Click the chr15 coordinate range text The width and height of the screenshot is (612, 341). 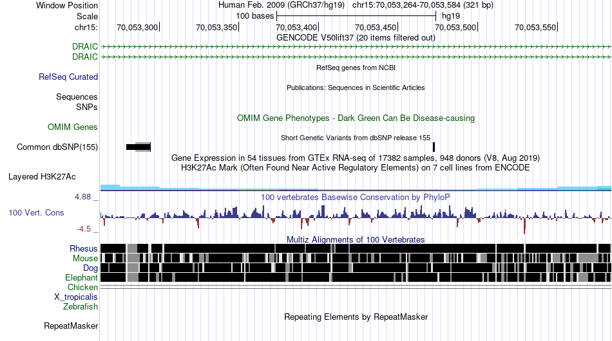423,5
